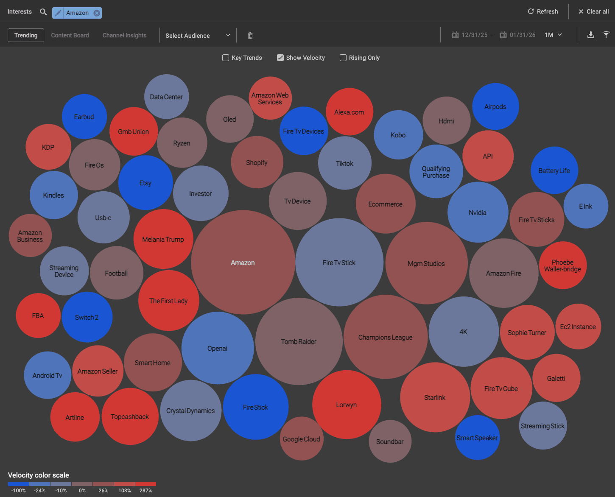Expand the 1M time range dropdown

(553, 35)
